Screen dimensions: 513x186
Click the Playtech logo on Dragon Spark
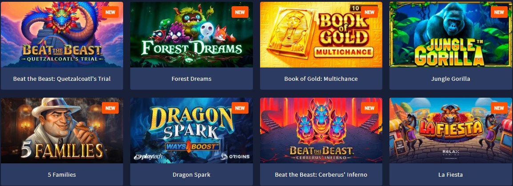coord(148,157)
